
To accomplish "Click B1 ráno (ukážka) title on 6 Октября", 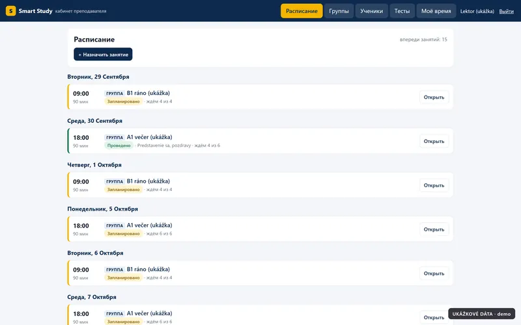I will tap(148, 269).
